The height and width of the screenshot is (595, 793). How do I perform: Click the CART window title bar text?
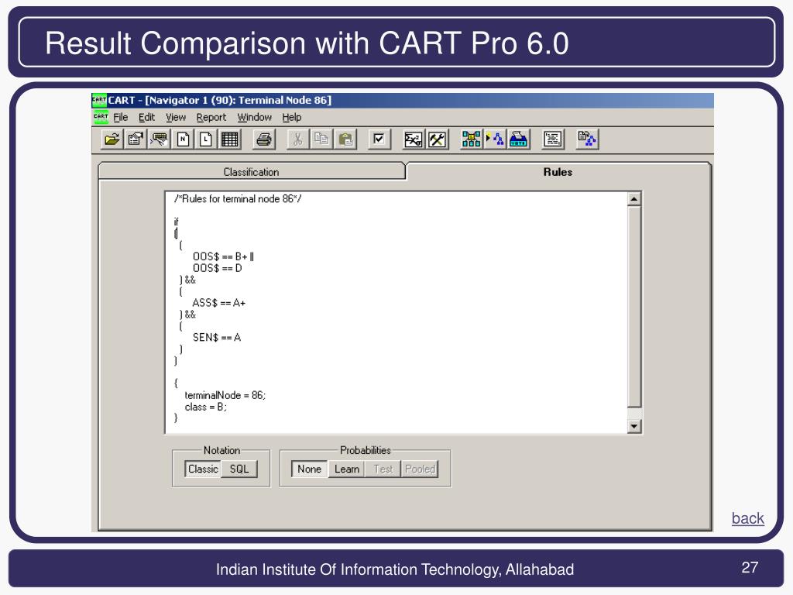219,100
